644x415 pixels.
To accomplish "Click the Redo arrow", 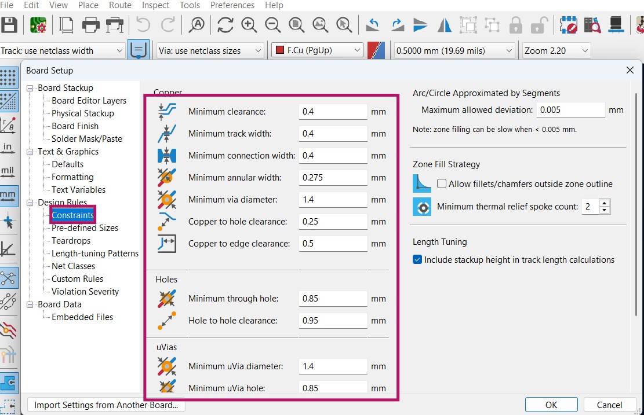I will 168,25.
